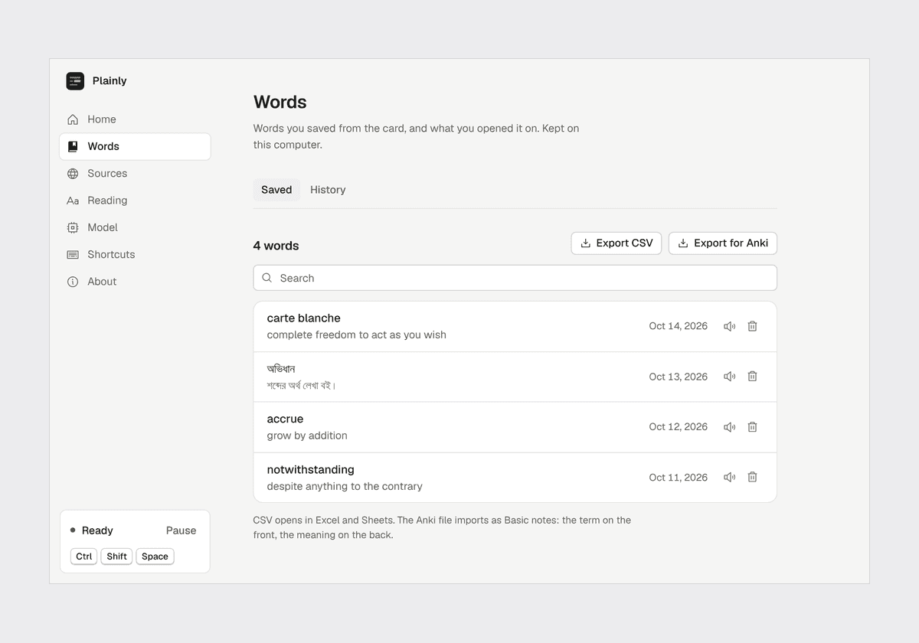
Task: Delete the accrue entry
Action: point(753,427)
